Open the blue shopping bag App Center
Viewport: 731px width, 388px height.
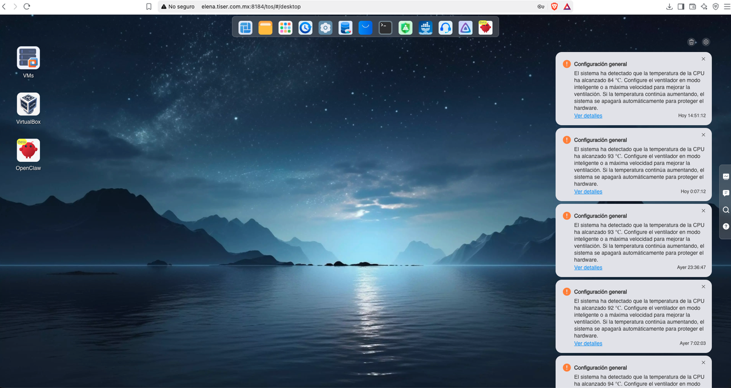(365, 27)
